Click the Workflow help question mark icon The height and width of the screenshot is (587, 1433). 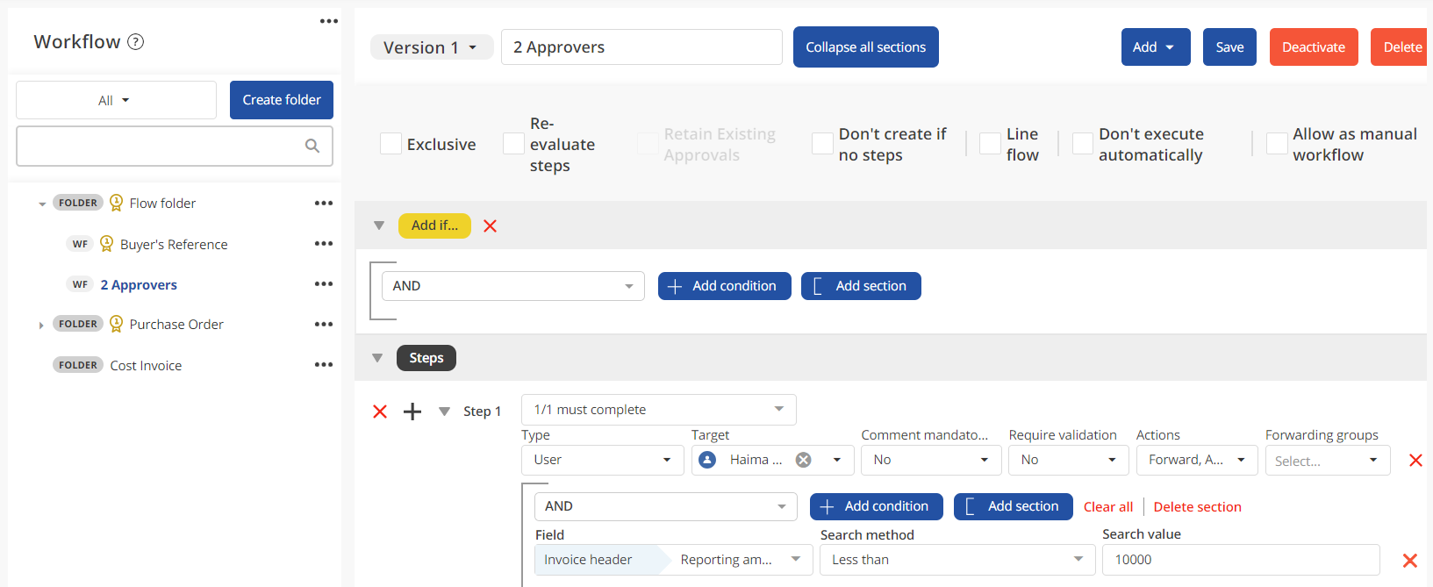point(136,42)
